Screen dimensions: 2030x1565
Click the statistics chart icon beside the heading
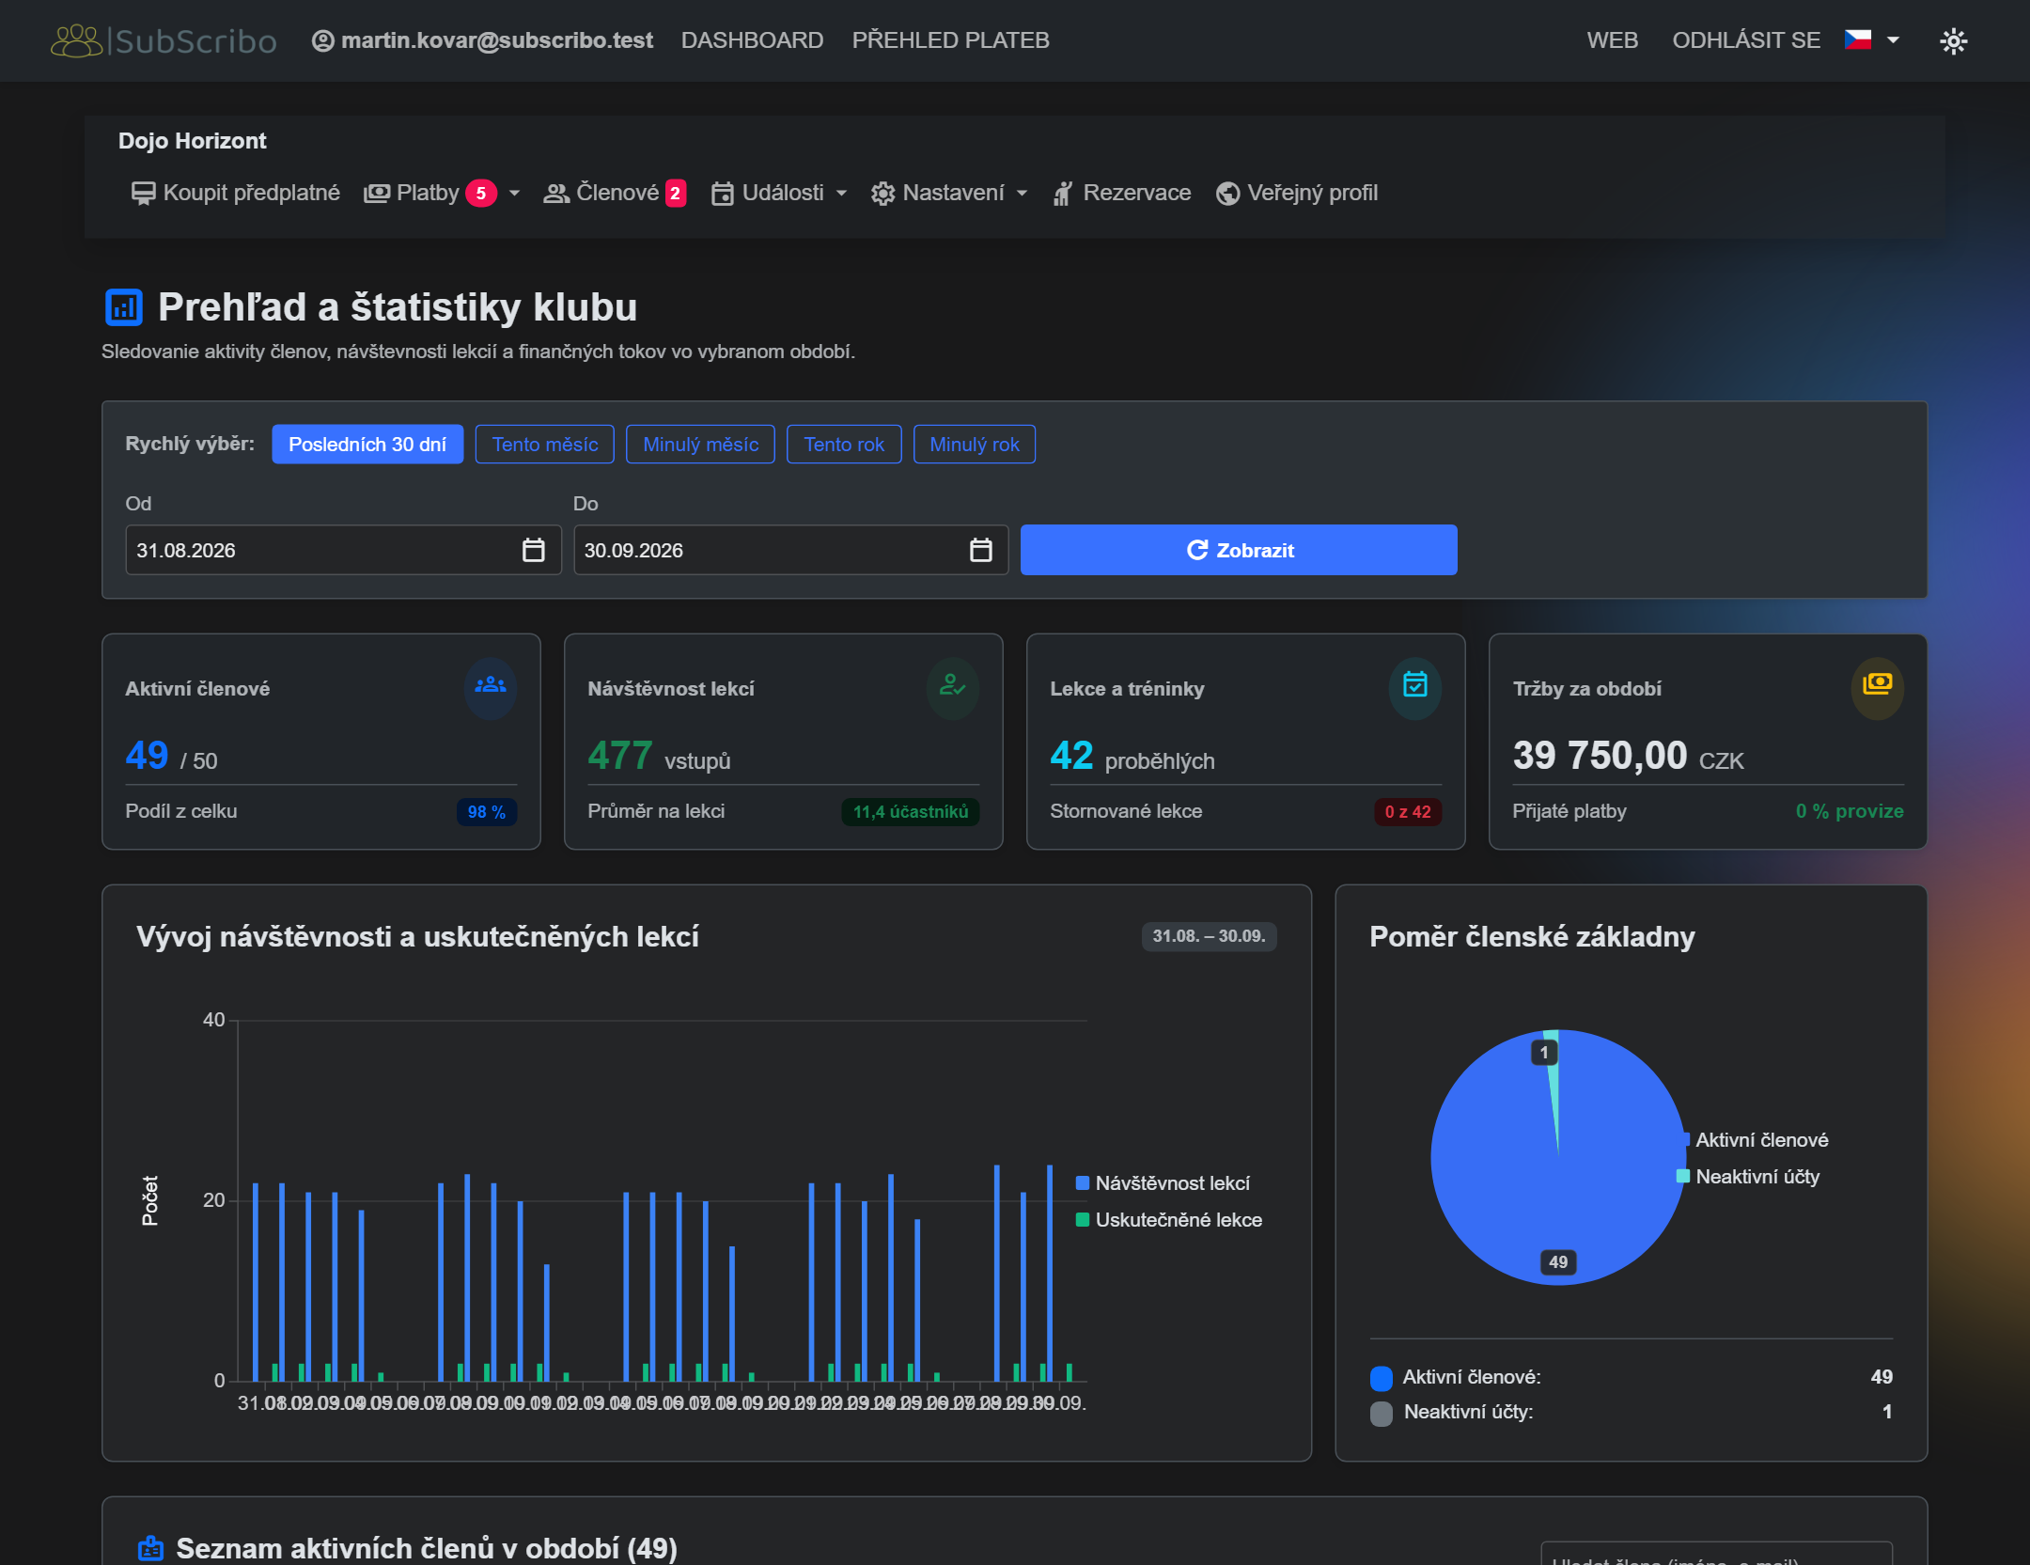[123, 307]
